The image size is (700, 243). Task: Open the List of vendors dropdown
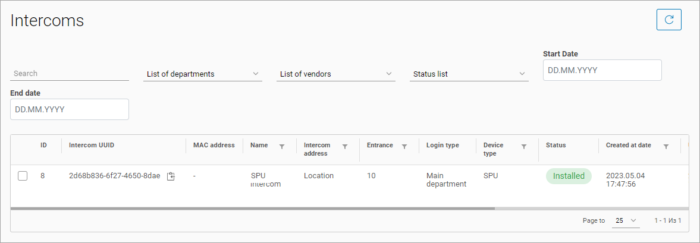pos(336,74)
